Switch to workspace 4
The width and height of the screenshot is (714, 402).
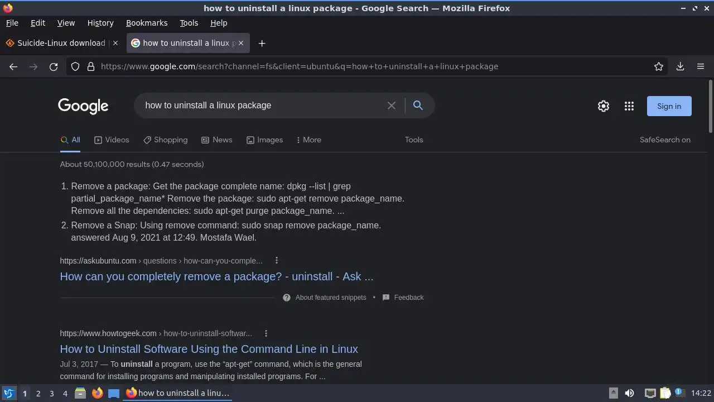[x=65, y=394]
